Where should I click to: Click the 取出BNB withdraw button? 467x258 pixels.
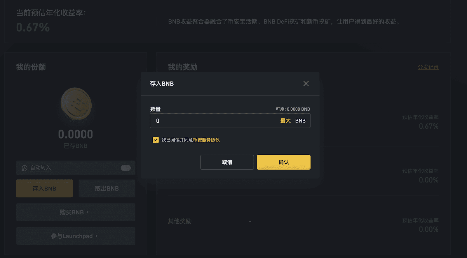[x=107, y=188]
